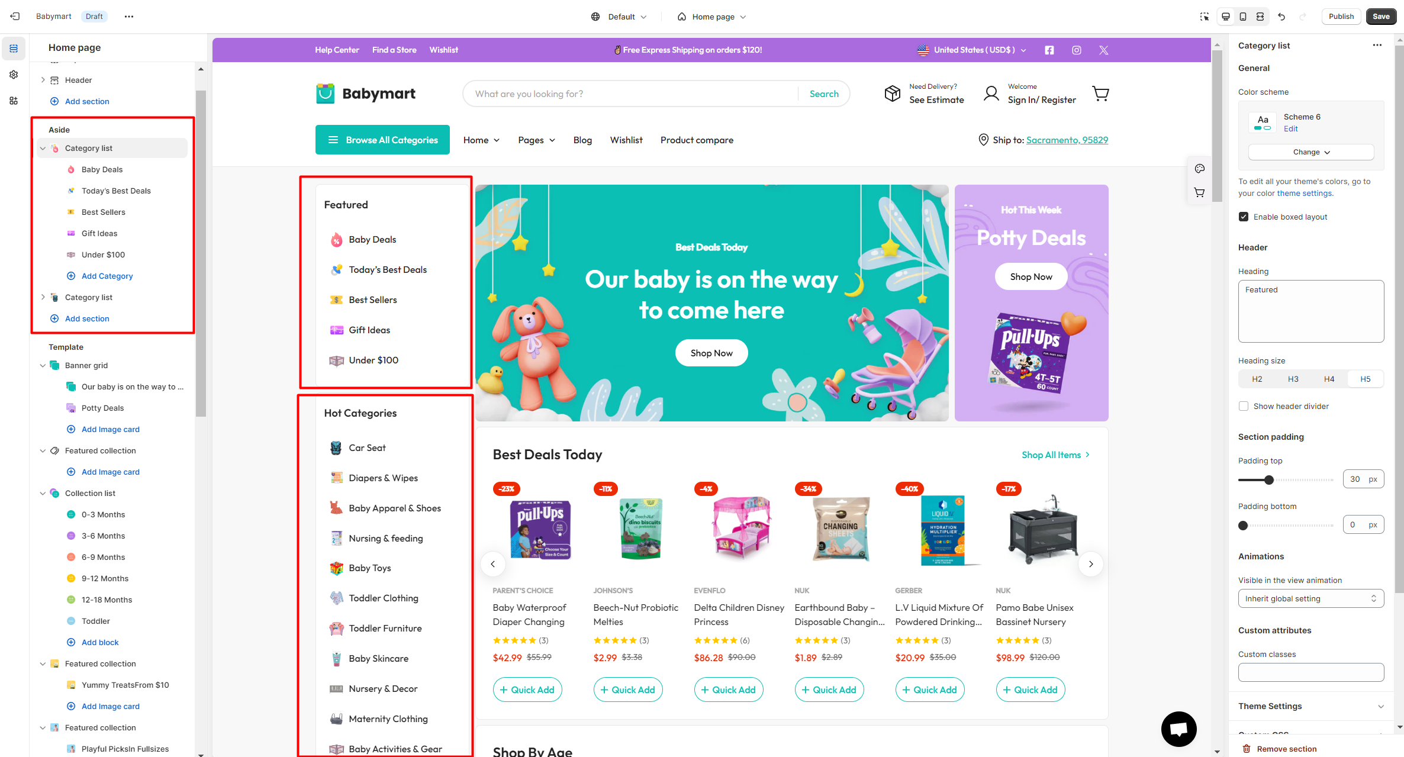Expand the second Category list section

pyautogui.click(x=43, y=298)
